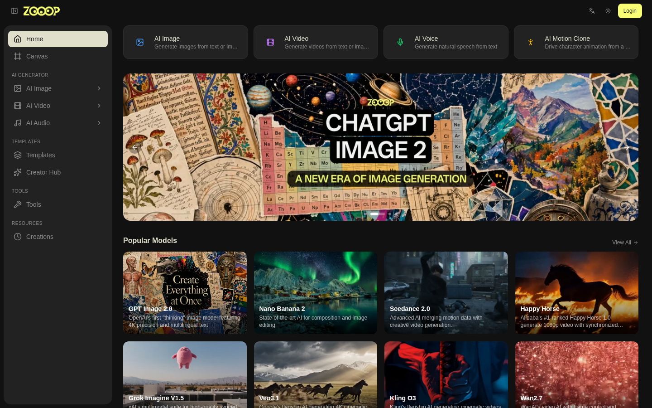Click the Tools wrench icon
Screen dimensions: 652x408
(x=18, y=204)
